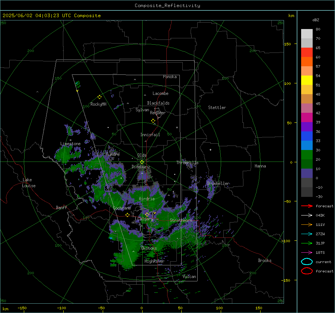Click the Vulcan town label
Viewport: 335px width, 313px height.
[x=189, y=277]
